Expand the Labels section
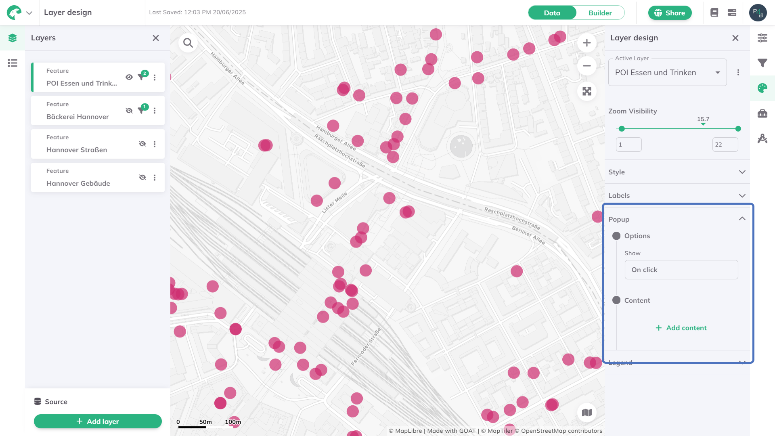Viewport: 775px width, 436px height. pyautogui.click(x=677, y=195)
